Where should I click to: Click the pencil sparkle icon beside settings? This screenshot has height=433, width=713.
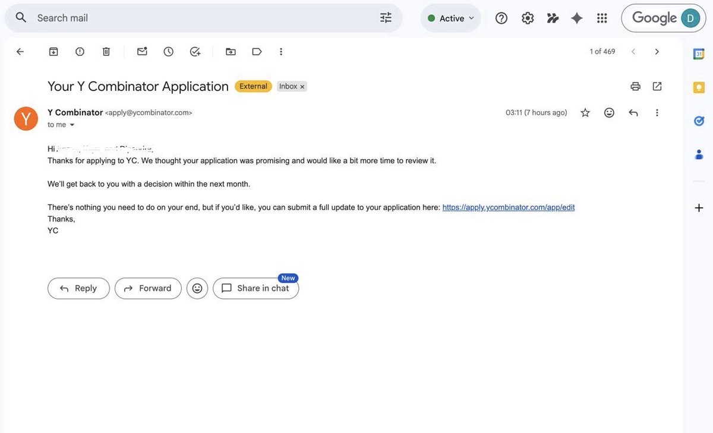[x=553, y=18]
